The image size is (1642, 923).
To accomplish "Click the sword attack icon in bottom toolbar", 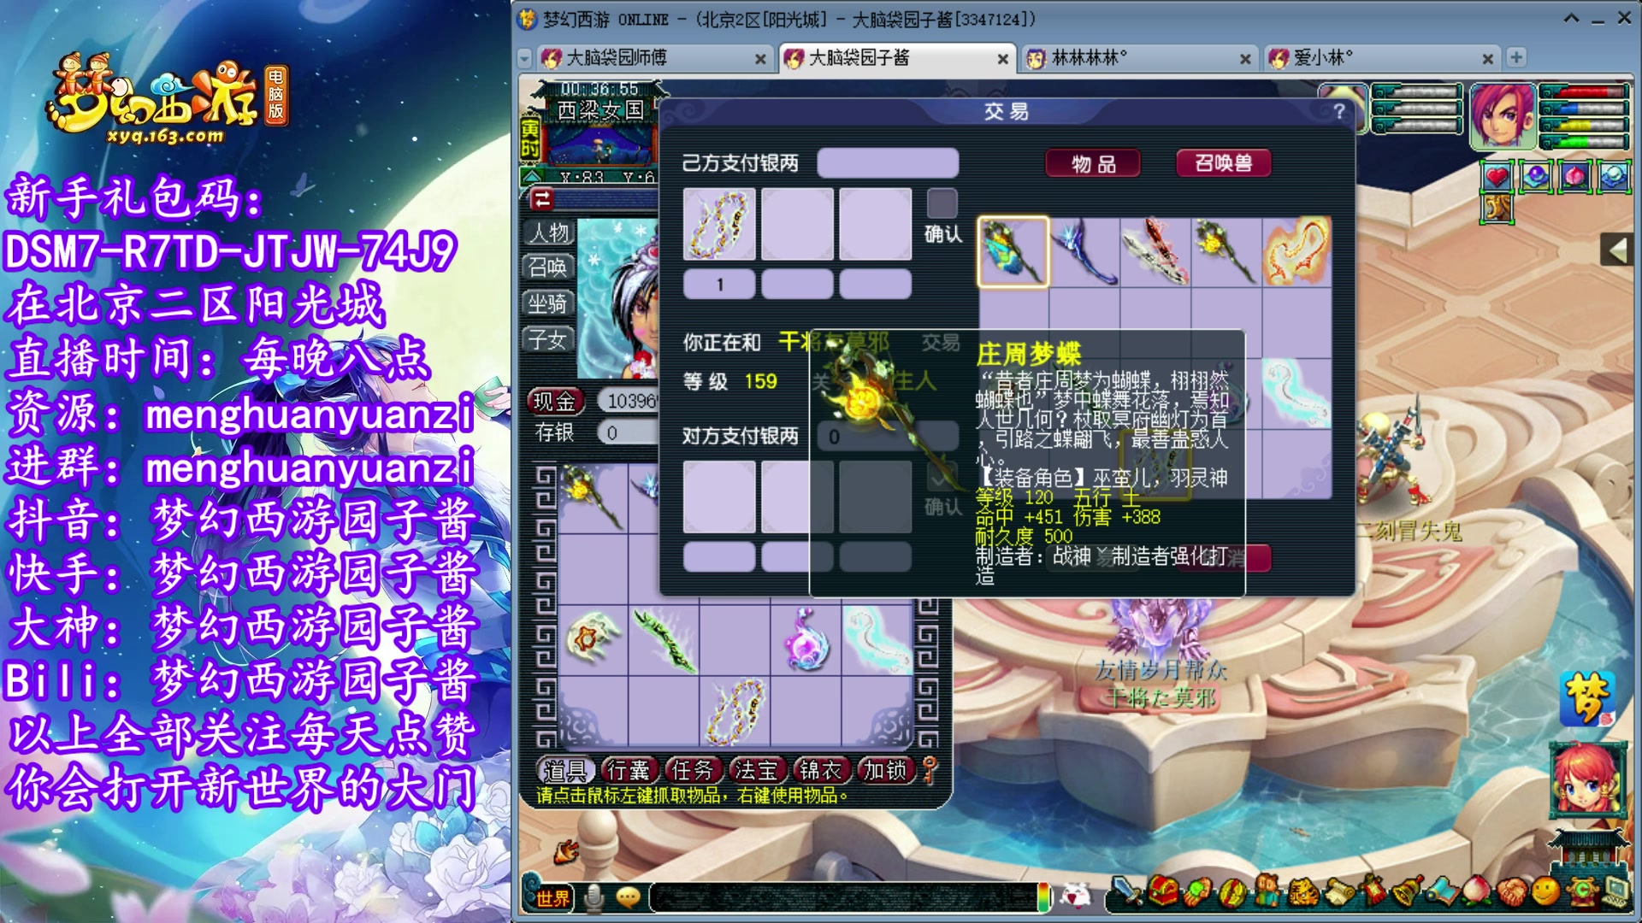I will pos(1126,891).
